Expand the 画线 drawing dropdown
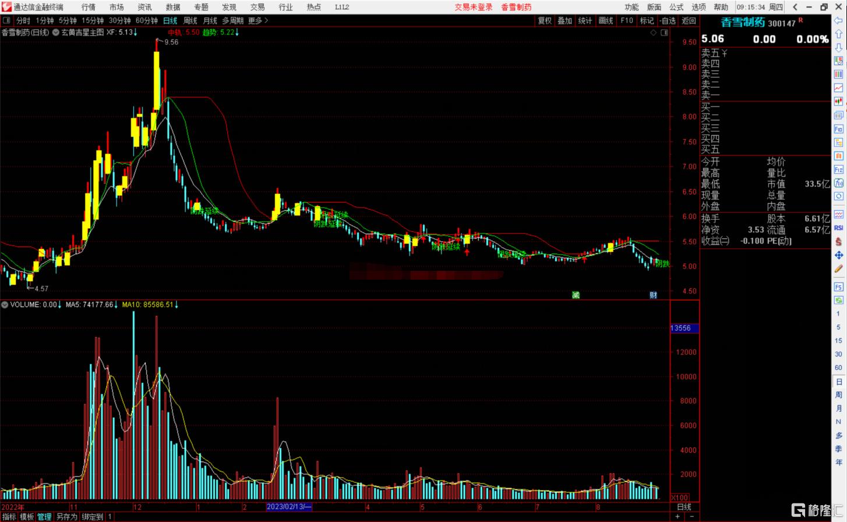 [606, 20]
